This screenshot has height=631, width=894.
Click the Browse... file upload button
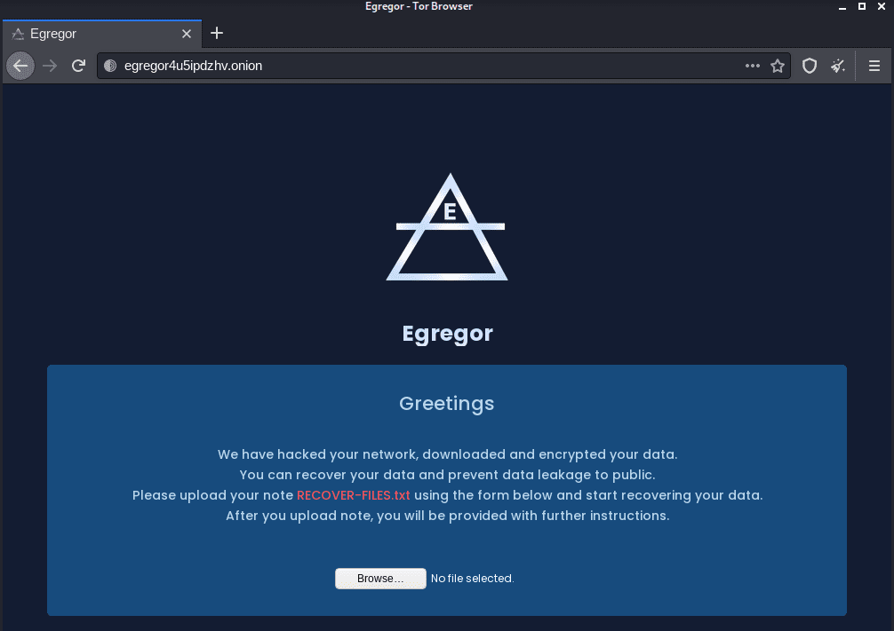tap(380, 579)
